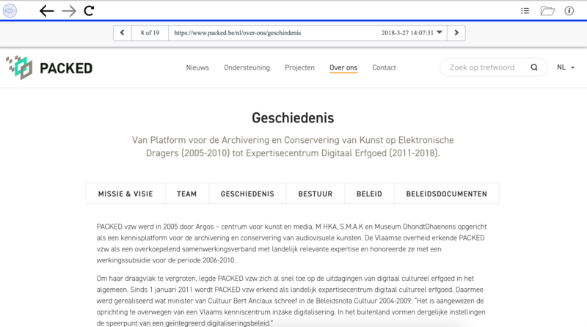This screenshot has width=587, height=327.
Task: Open the list view icon
Action: coord(525,10)
